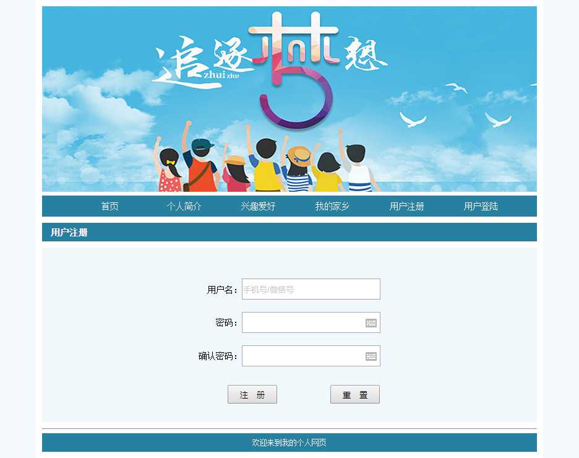Focus the 密码 password input field
The width and height of the screenshot is (579, 458).
point(311,322)
